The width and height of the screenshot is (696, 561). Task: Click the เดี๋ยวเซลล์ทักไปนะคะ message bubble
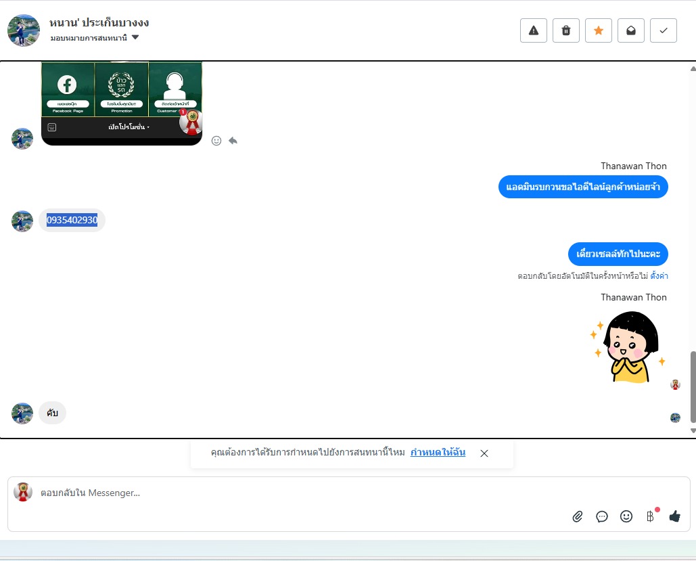(618, 254)
